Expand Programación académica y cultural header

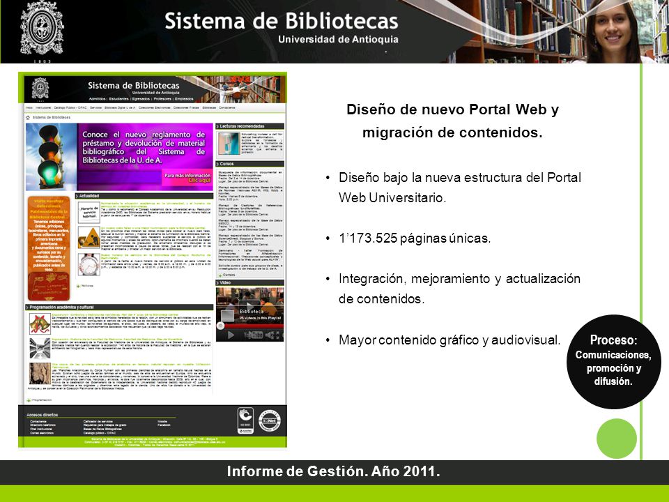[x=119, y=307]
